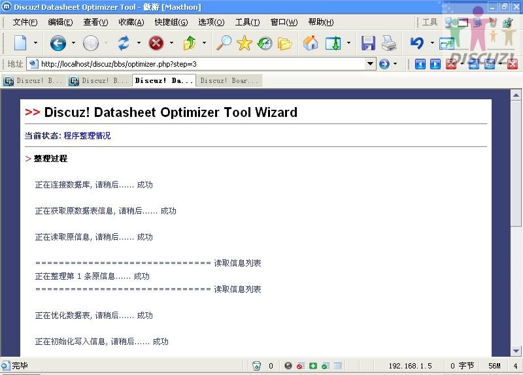Click the page scrollbar down arrow
Screen dimensions: 523x375
coord(516,351)
